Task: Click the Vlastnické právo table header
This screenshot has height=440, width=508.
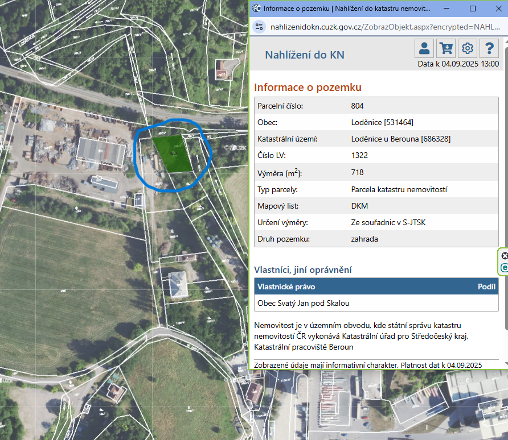Action: point(286,287)
